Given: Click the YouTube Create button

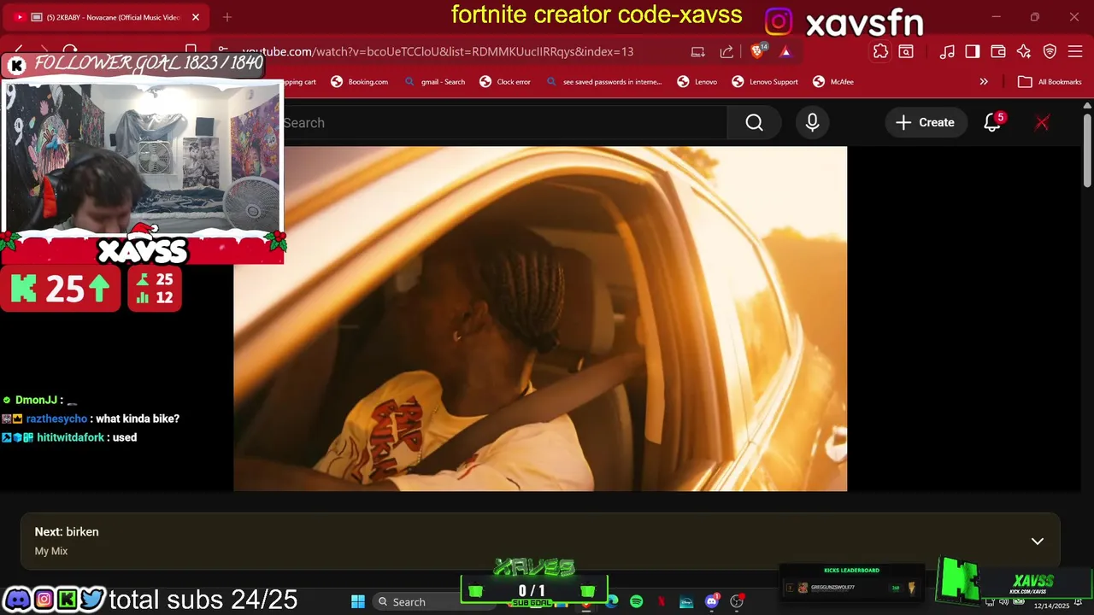Looking at the screenshot, I should pyautogui.click(x=925, y=123).
